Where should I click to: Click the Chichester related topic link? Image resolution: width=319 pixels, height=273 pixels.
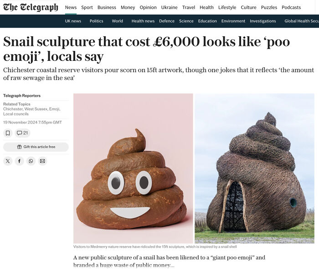pos(13,109)
